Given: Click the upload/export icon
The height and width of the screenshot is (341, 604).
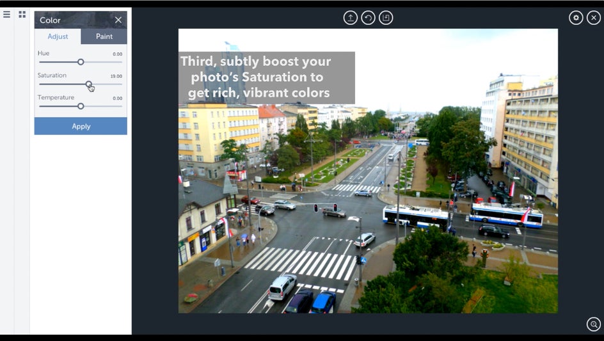Looking at the screenshot, I should (350, 18).
